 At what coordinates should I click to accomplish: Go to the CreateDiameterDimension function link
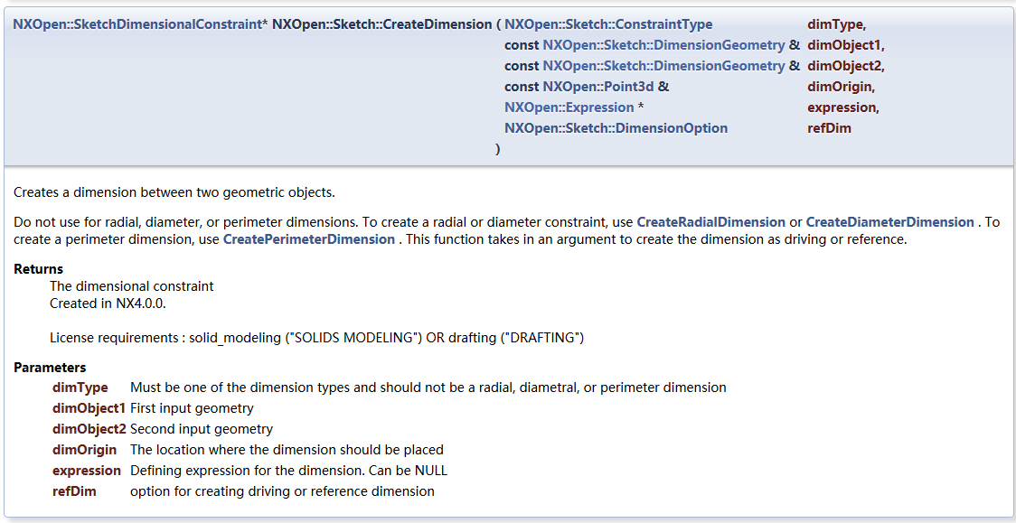click(x=889, y=222)
